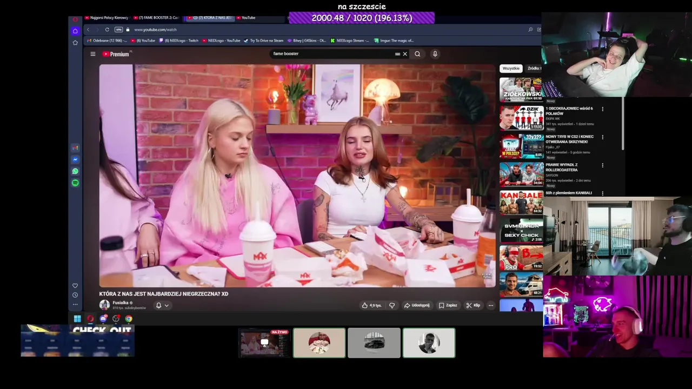Viewport: 692px width, 389px height.
Task: Open more actions menu beside Klip
Action: tap(491, 305)
